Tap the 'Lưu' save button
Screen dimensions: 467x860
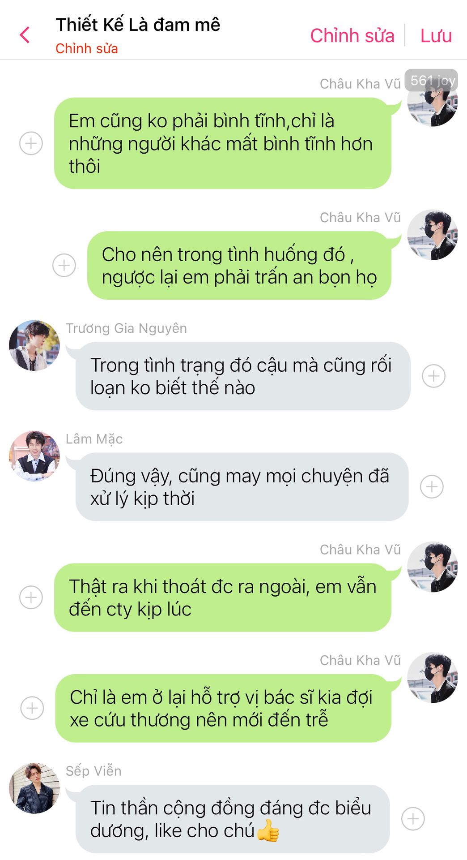pos(436,35)
